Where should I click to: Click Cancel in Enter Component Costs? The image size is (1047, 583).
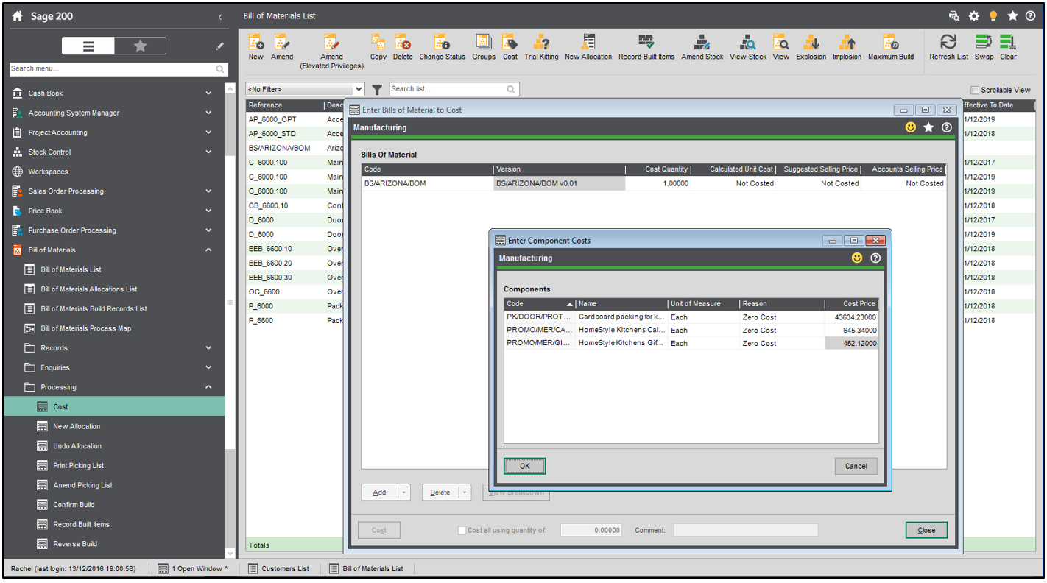[x=856, y=466]
